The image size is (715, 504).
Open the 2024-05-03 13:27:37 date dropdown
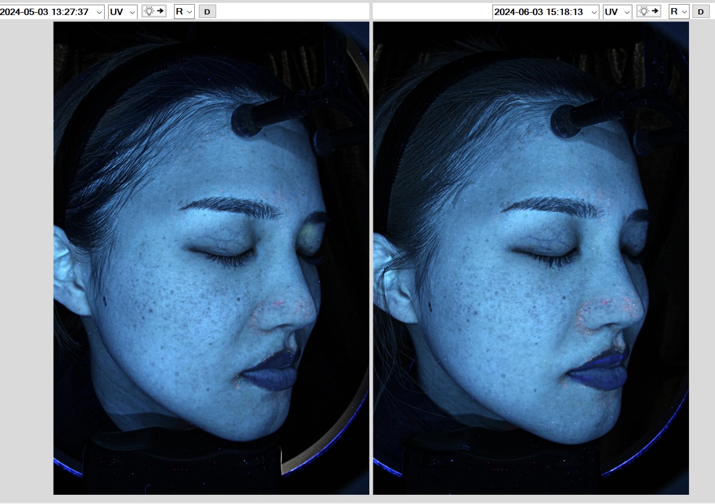[x=52, y=12]
